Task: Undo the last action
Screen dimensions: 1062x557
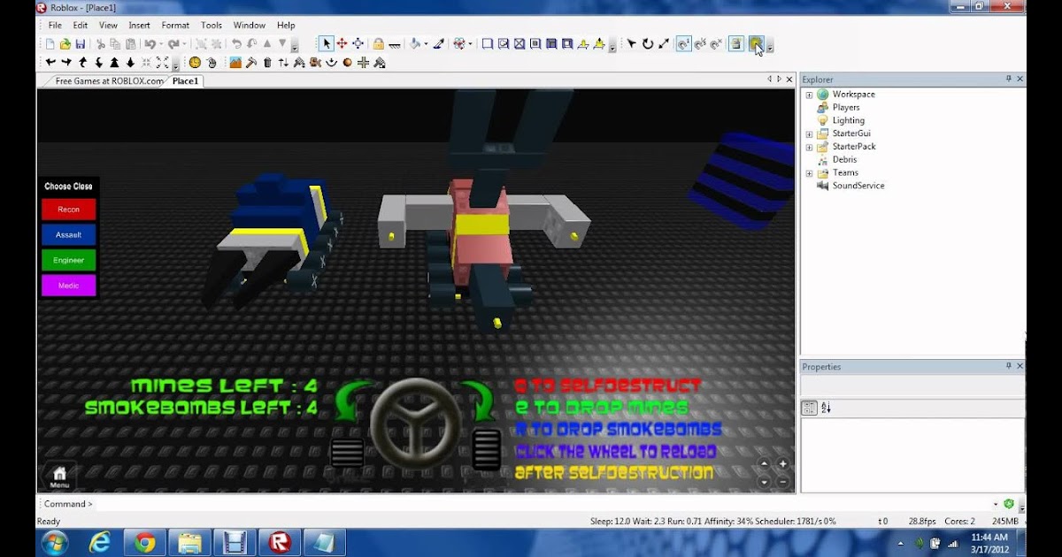Action: click(x=150, y=44)
